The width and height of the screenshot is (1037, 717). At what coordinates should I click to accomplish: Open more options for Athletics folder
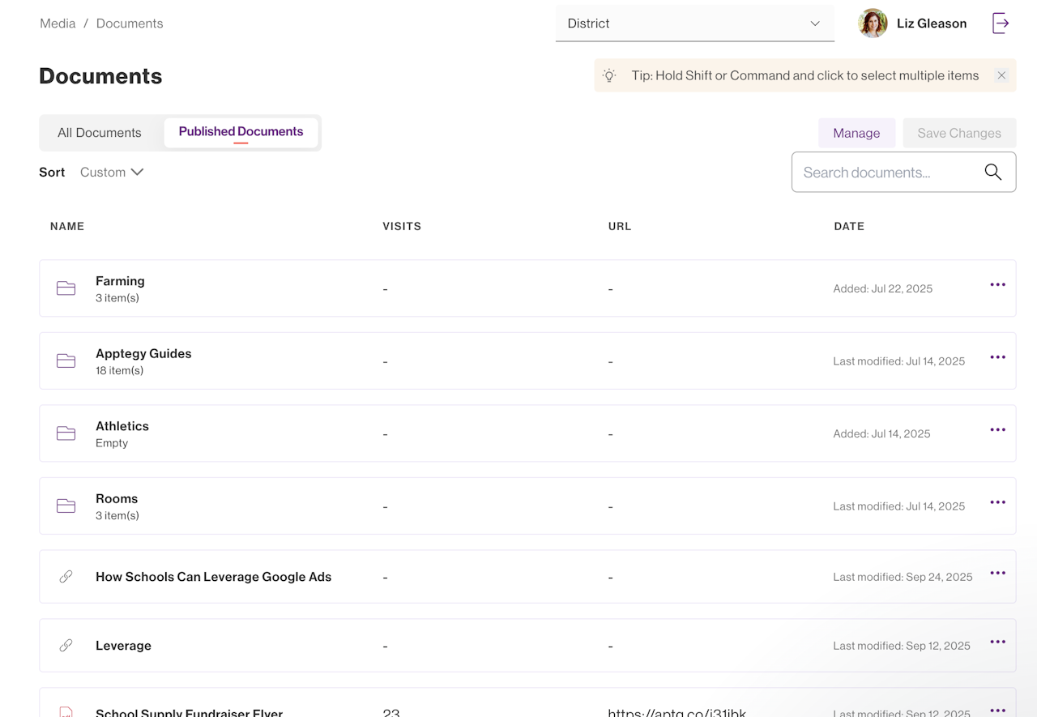point(997,429)
